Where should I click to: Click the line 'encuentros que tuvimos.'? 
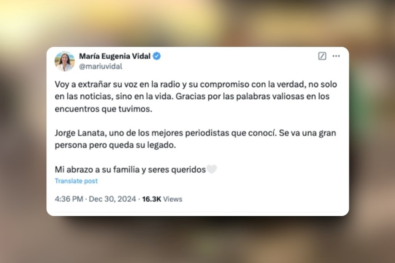pyautogui.click(x=104, y=109)
